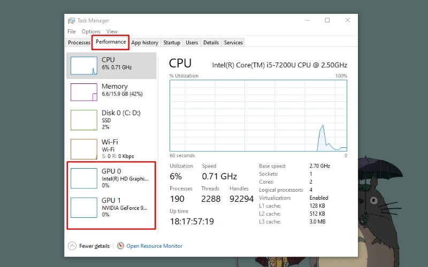
Task: Go to the Startup tab
Action: [172, 43]
